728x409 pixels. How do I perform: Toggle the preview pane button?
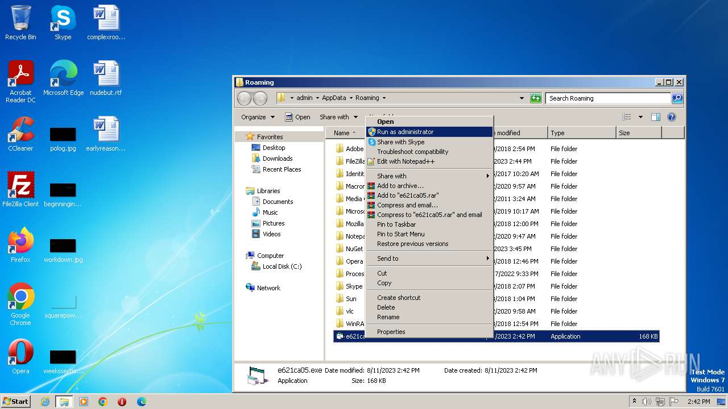point(655,117)
